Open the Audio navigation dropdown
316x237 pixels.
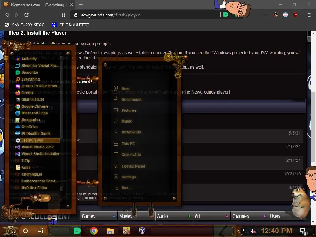(174, 216)
